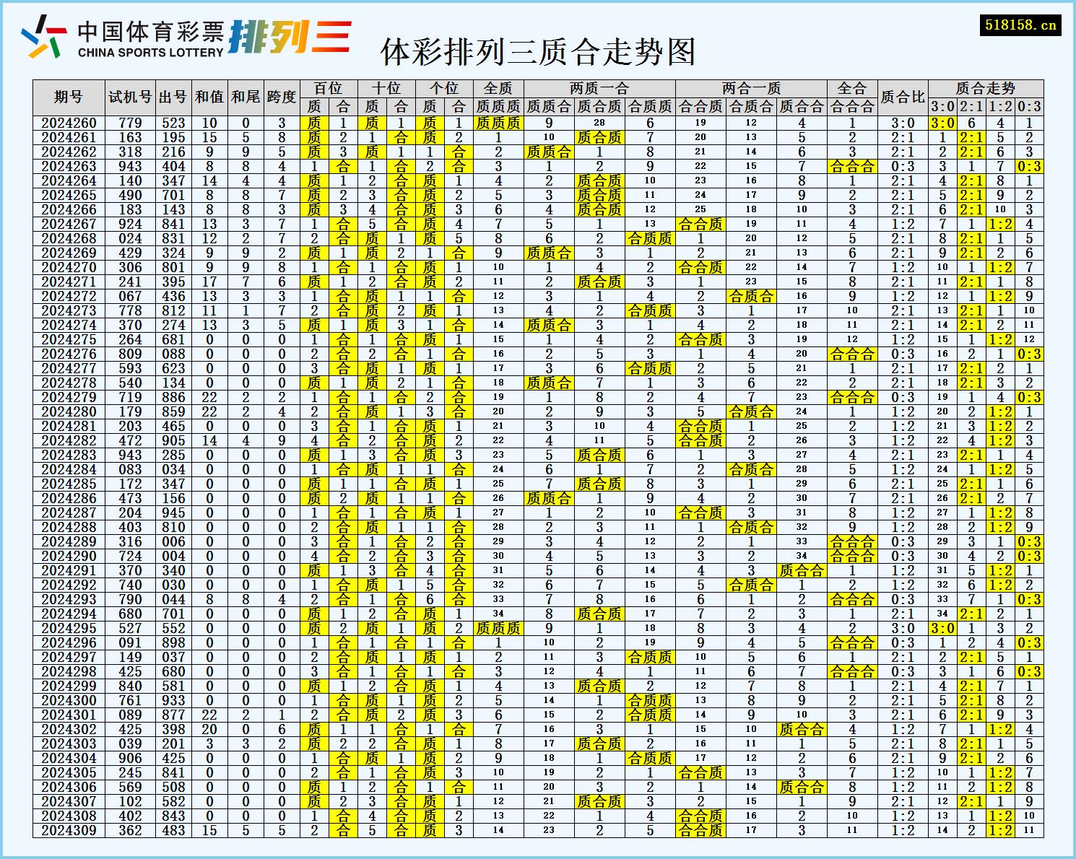Click issue number 2024263
Screen dimensions: 1076x859
click(x=69, y=166)
